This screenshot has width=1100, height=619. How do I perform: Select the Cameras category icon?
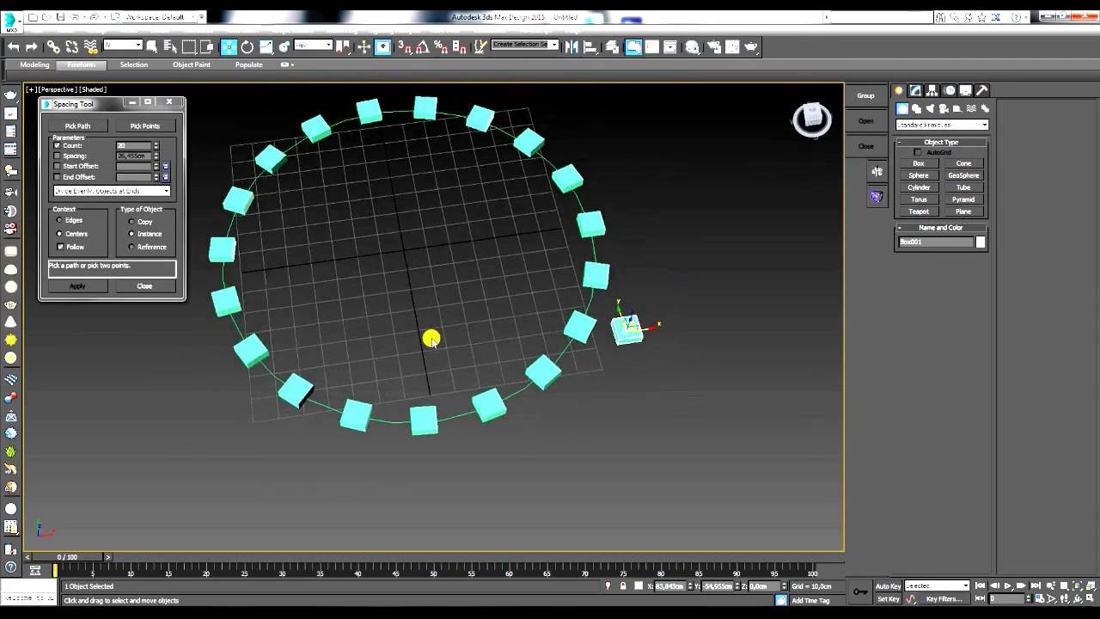tap(944, 109)
